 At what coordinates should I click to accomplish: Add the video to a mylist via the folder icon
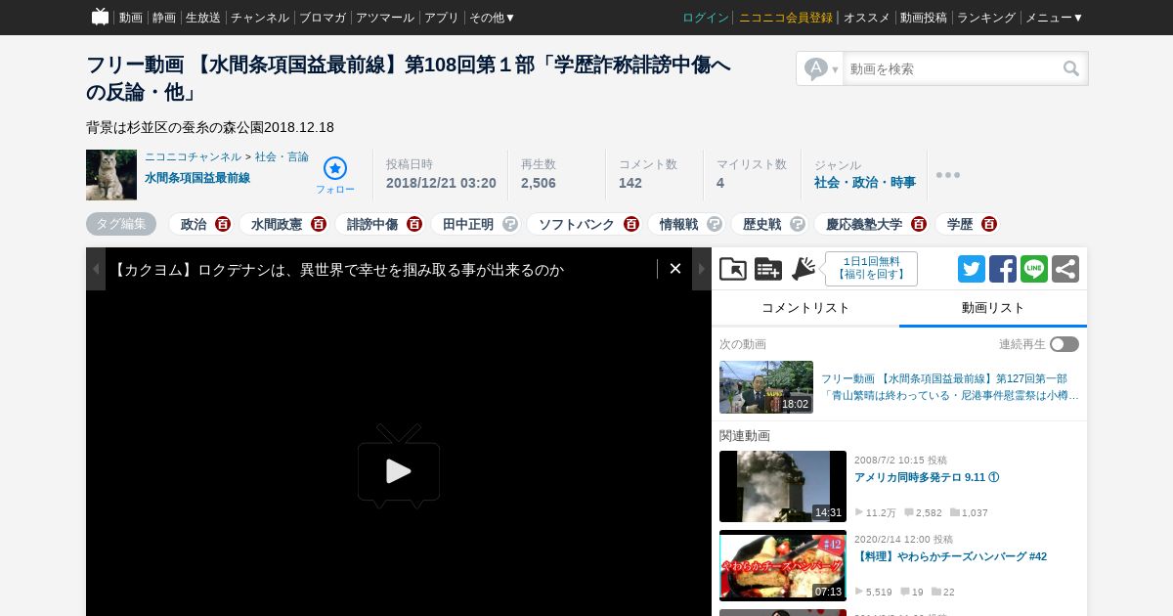coord(733,269)
